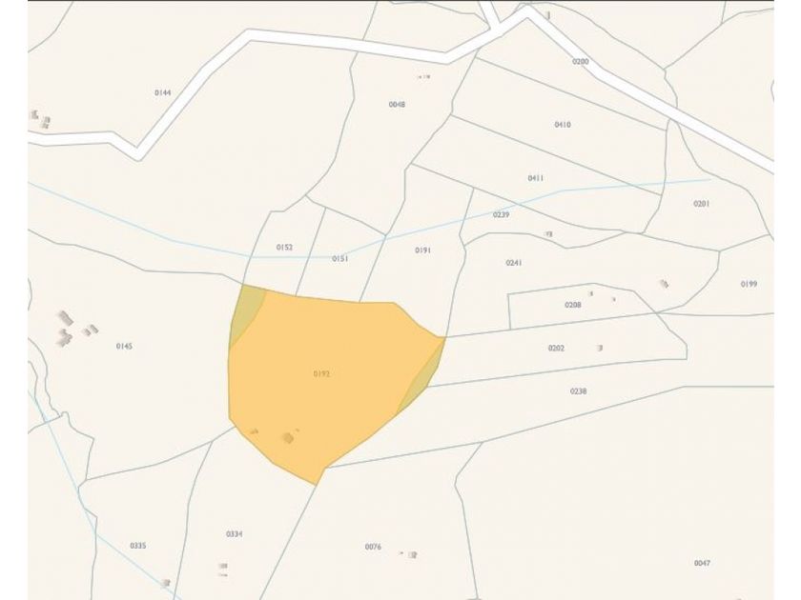801x600 pixels.
Task: Click parcel 0202 label
Action: click(x=556, y=349)
